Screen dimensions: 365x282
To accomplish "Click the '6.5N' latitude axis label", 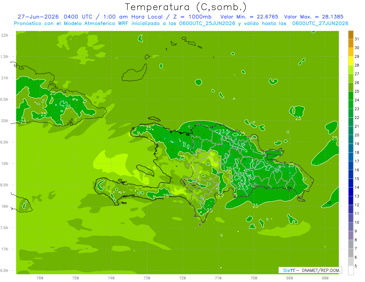I will click(5, 271).
